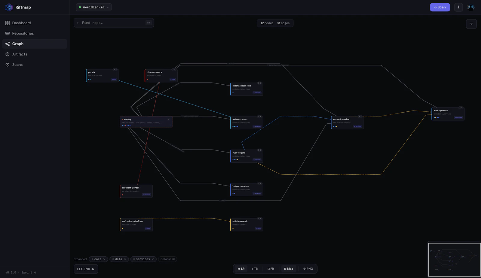
Task: Select the analytics-pipeline node
Action: pyautogui.click(x=136, y=225)
